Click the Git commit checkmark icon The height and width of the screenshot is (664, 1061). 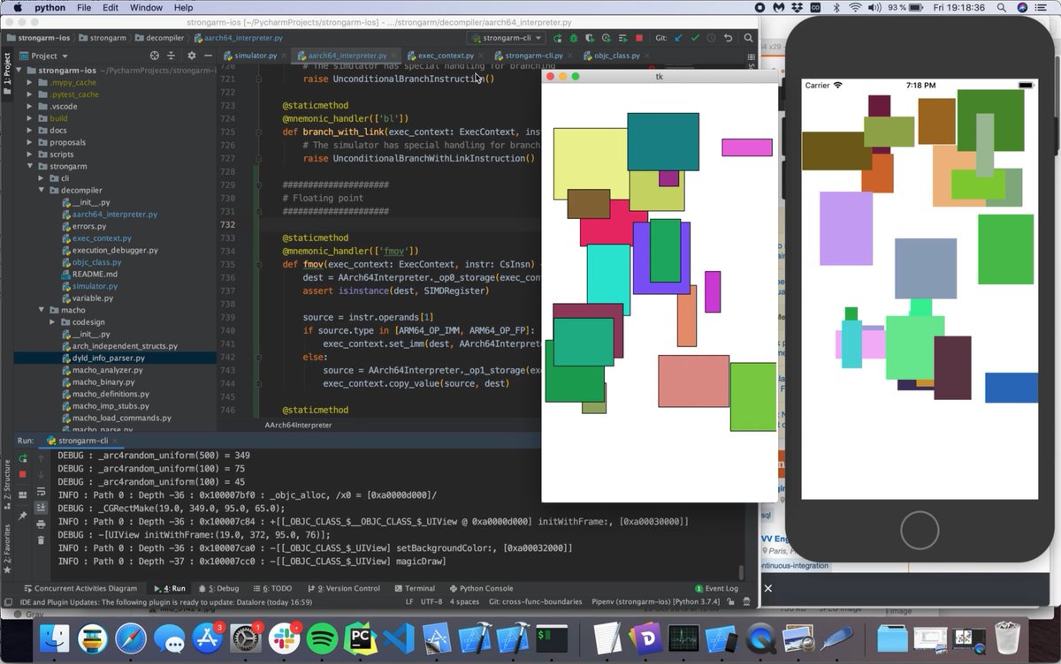pos(695,39)
